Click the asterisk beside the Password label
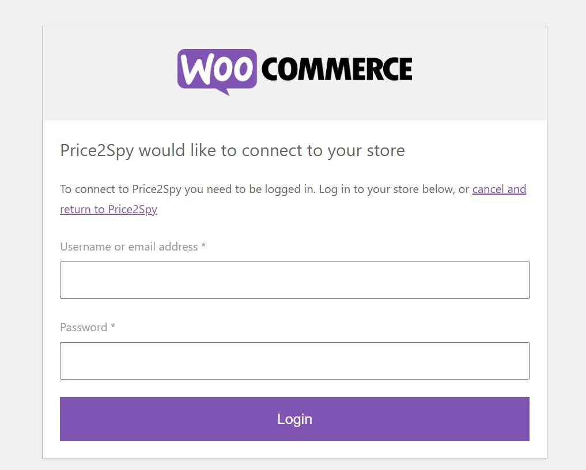The width and height of the screenshot is (586, 470). tap(114, 326)
